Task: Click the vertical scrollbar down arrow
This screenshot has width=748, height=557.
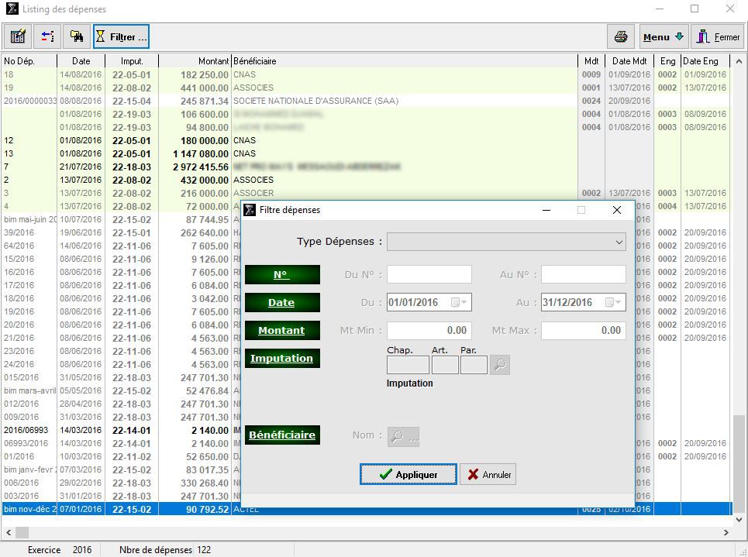Action: coord(739,519)
